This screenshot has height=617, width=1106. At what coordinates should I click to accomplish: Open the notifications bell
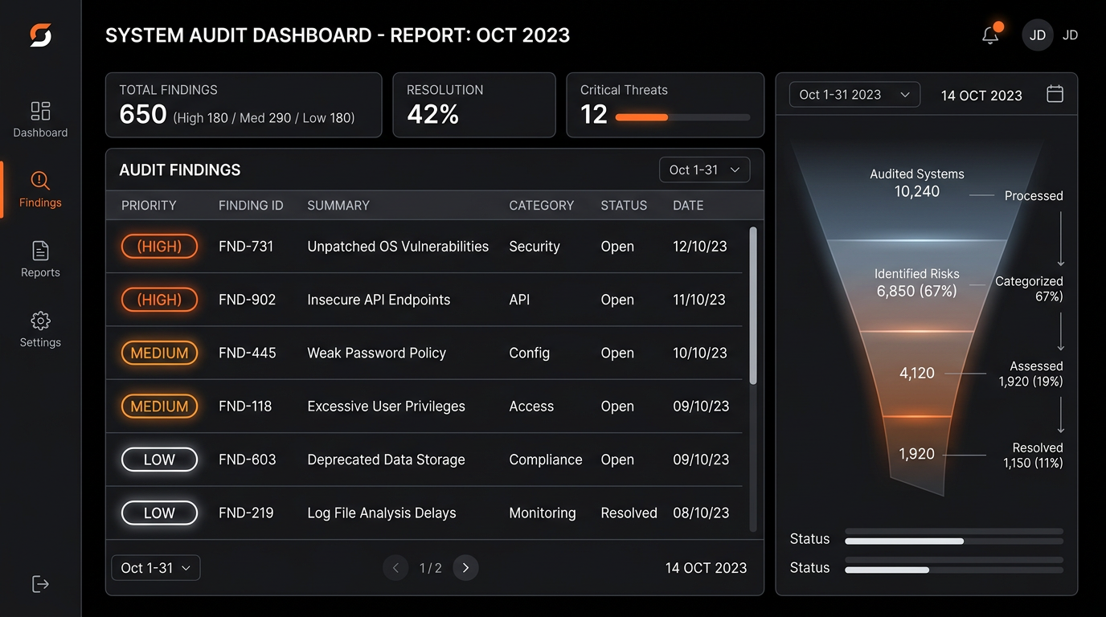(990, 35)
